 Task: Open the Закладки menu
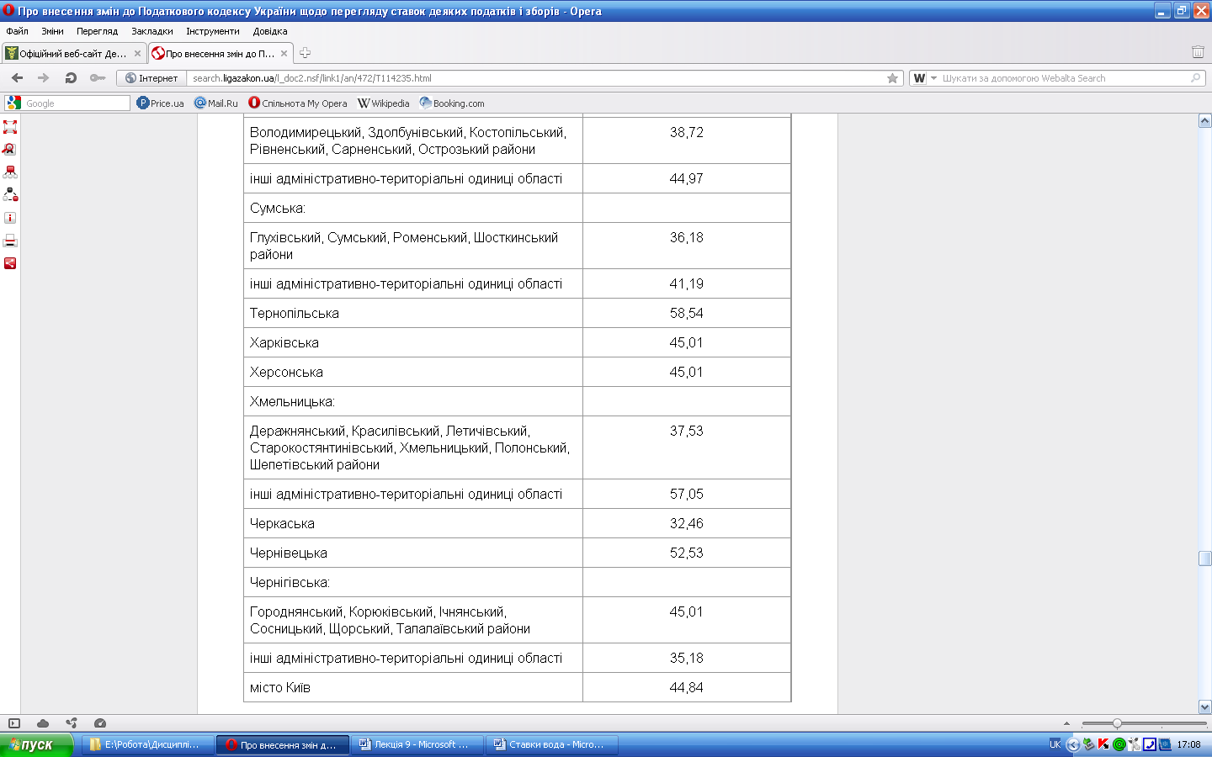point(151,31)
